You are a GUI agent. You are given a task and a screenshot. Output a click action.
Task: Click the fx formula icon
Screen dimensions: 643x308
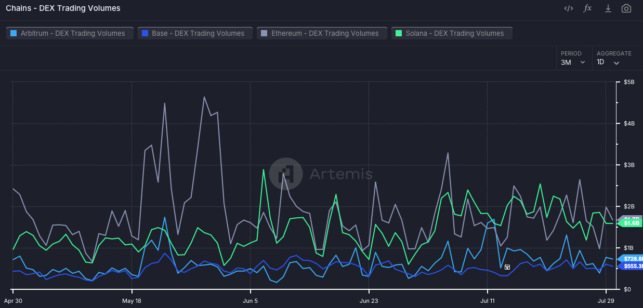coord(587,8)
